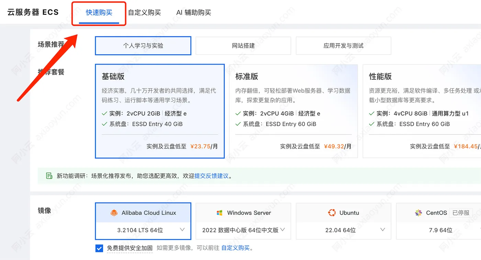Viewport: 481px width, 260px height.
Task: Select the 基础版 package card
Action: pyautogui.click(x=160, y=111)
